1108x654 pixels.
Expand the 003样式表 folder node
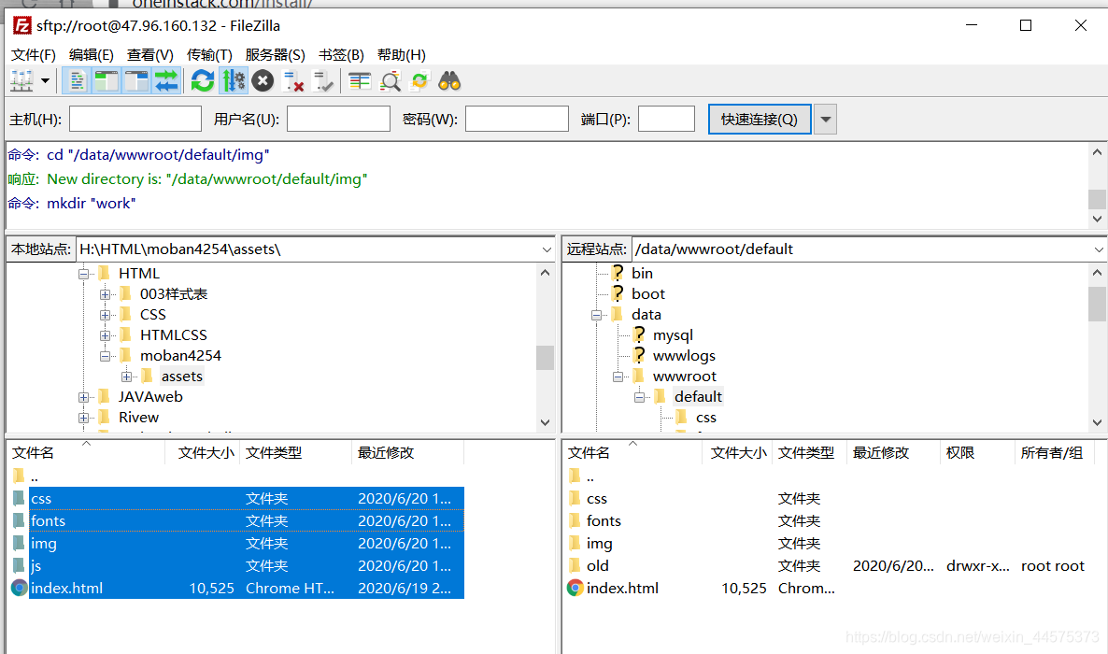pyautogui.click(x=105, y=294)
